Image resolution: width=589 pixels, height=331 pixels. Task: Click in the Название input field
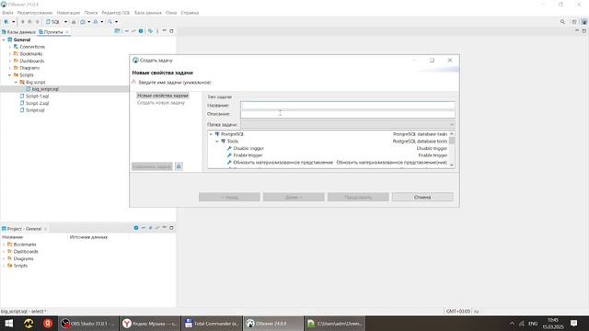(x=348, y=106)
